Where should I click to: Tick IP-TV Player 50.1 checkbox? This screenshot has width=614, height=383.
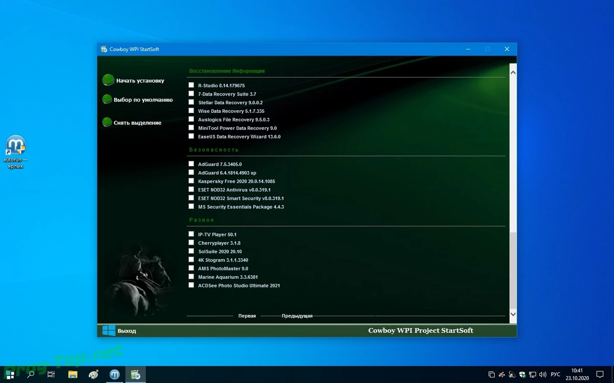point(191,234)
